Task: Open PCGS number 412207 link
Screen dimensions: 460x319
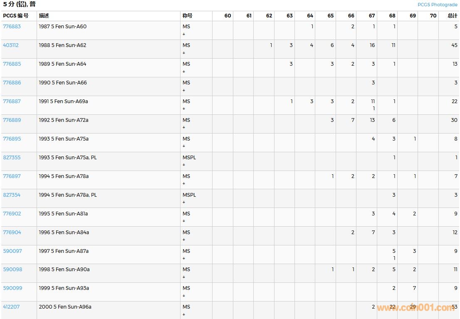Action: click(x=11, y=307)
